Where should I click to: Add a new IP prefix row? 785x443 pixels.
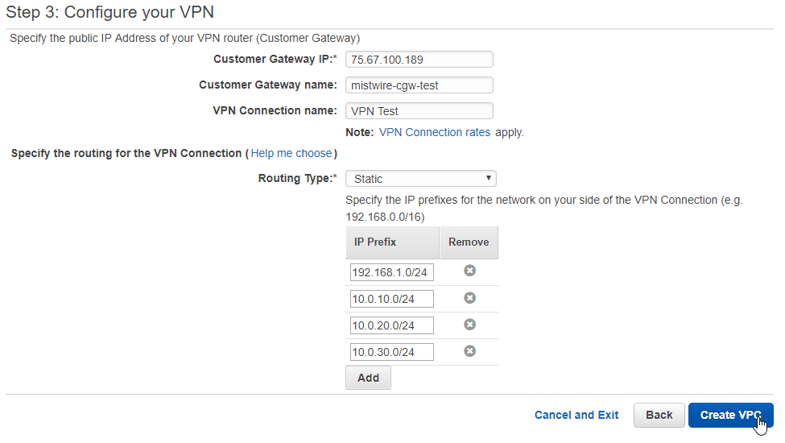coord(368,378)
